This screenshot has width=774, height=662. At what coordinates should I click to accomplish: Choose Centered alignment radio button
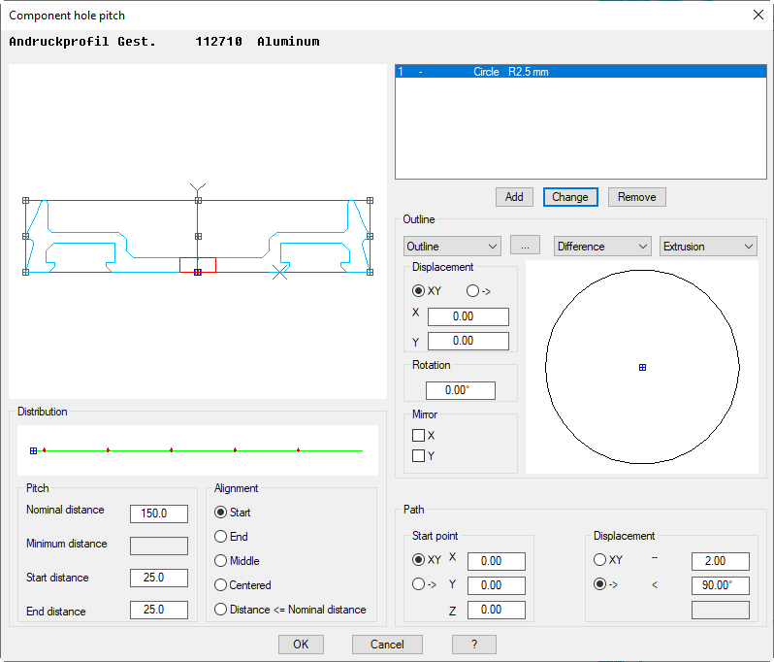pos(221,585)
